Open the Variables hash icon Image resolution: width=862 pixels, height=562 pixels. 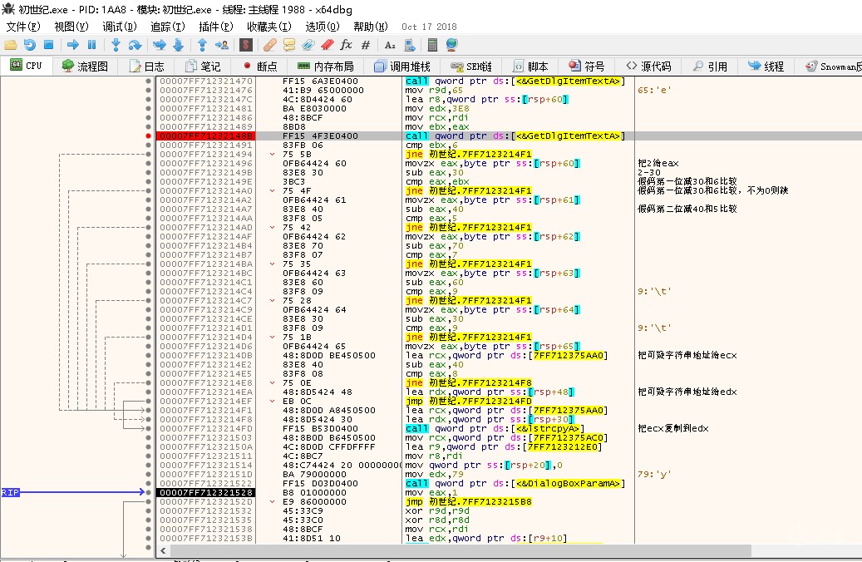click(366, 45)
